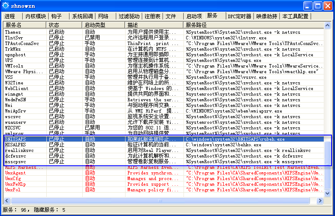Viewport: 335px width, 216px height.
Task: Click the horizontal scrollbar right arrow
Action: point(320,200)
